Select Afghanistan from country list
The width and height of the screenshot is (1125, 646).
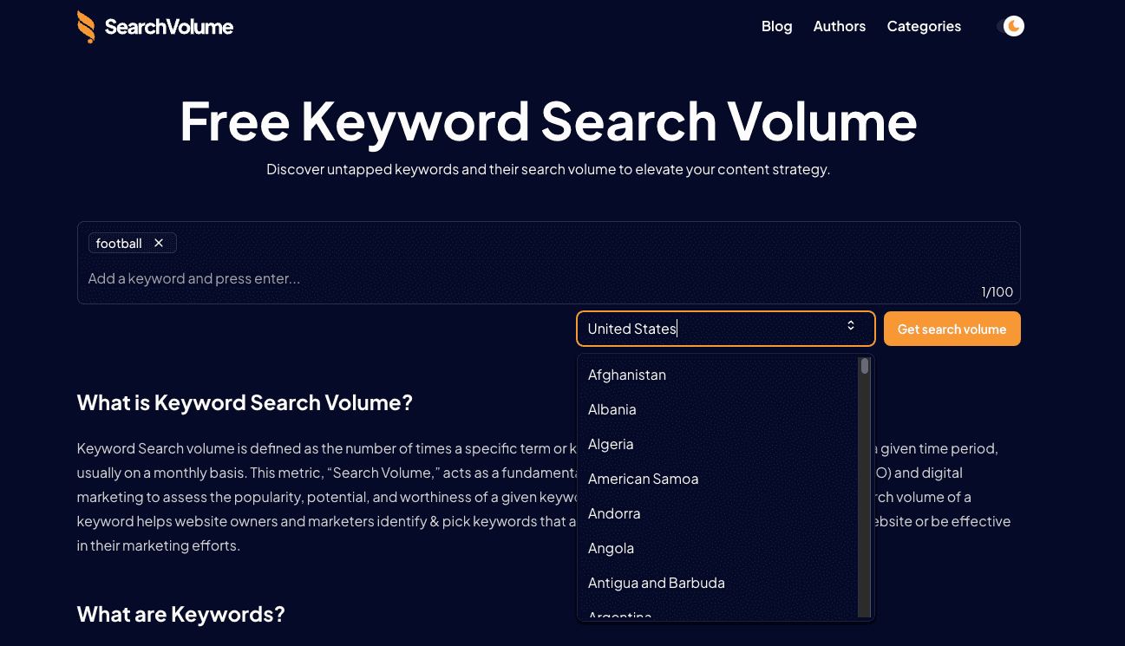(x=717, y=375)
